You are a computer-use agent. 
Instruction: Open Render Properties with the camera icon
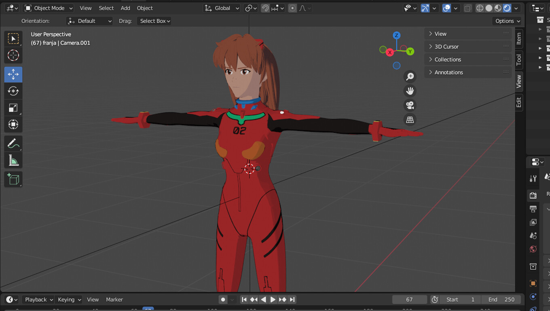533,195
